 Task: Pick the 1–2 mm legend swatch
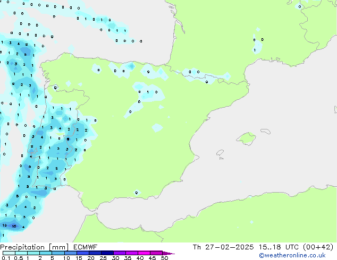coord(33,253)
